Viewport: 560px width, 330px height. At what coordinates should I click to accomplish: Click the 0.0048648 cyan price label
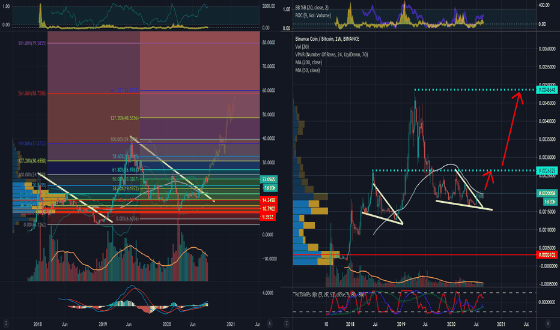pos(547,90)
